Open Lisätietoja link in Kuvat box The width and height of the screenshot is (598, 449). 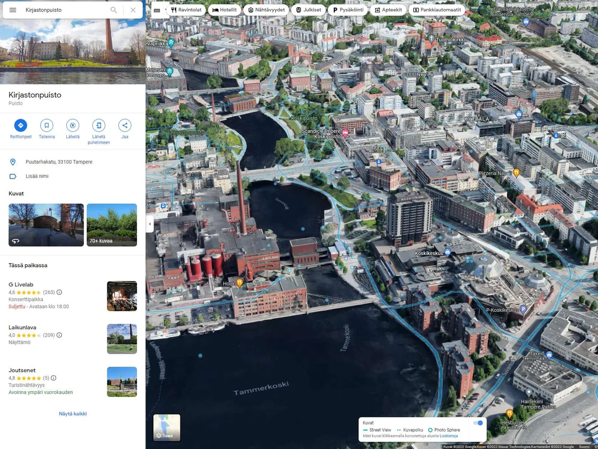[x=448, y=436]
